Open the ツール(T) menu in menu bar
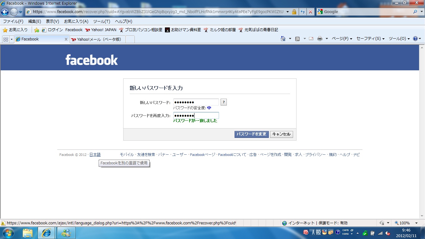This screenshot has height=239, width=425. coord(102,21)
